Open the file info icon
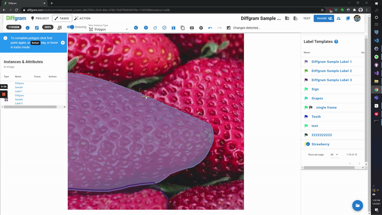382x215 pixels. point(28,28)
